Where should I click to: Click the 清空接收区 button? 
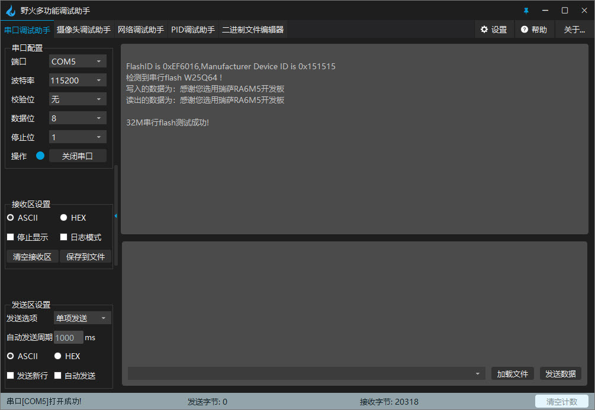tap(32, 257)
